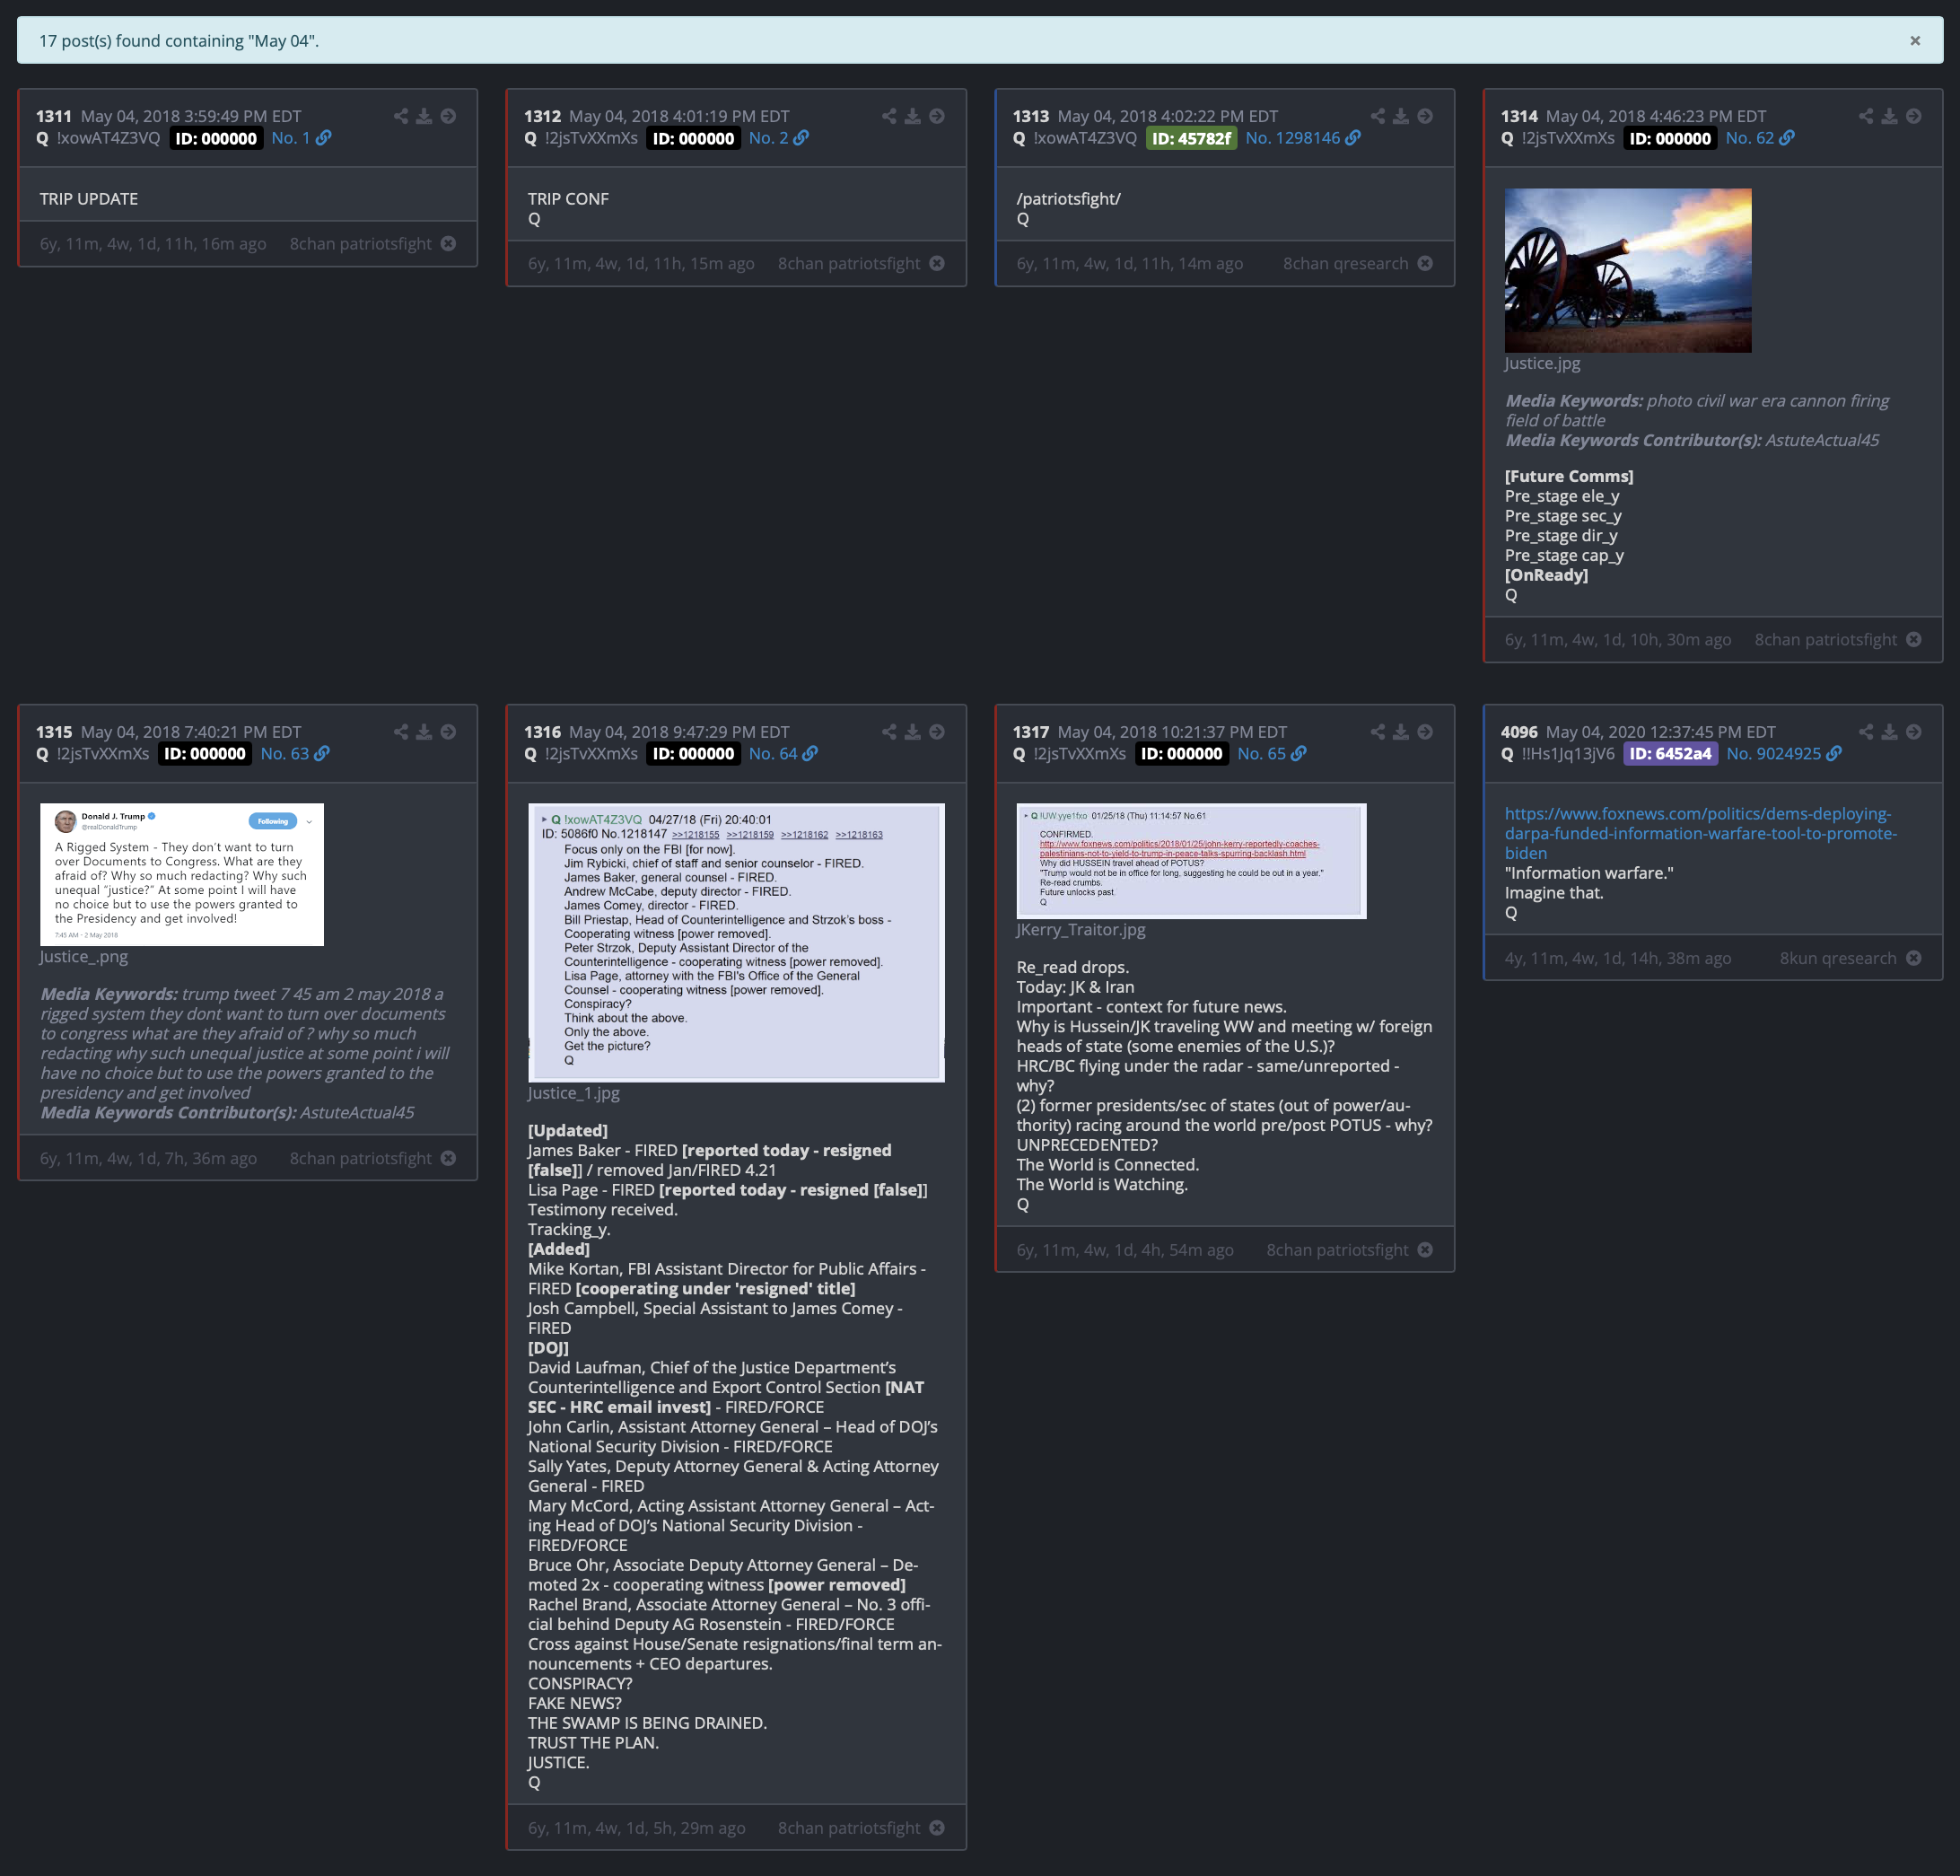The height and width of the screenshot is (1876, 1960).
Task: Download post 1311 using download icon
Action: tap(424, 116)
